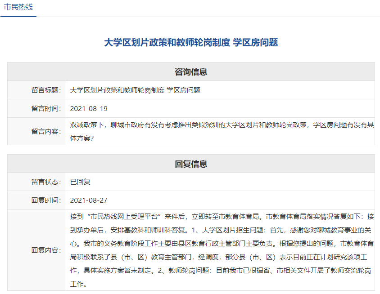This screenshot has width=380, height=294.
Task: Click the reply line mentioning 大学区划片招生问题
Action: [221, 230]
